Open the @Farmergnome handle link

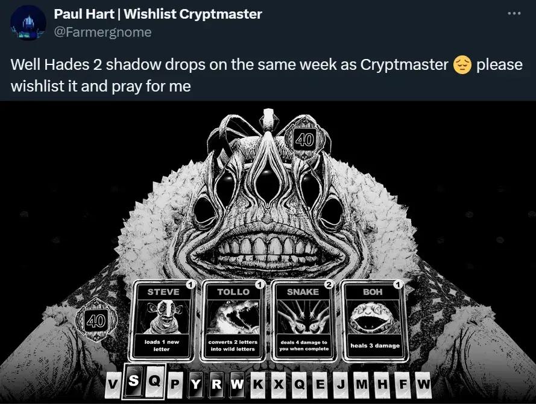pyautogui.click(x=102, y=32)
